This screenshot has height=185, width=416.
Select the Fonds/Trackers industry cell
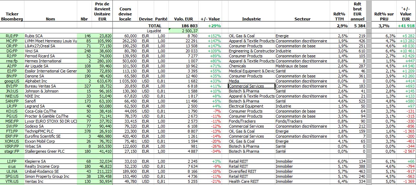click(x=251, y=121)
